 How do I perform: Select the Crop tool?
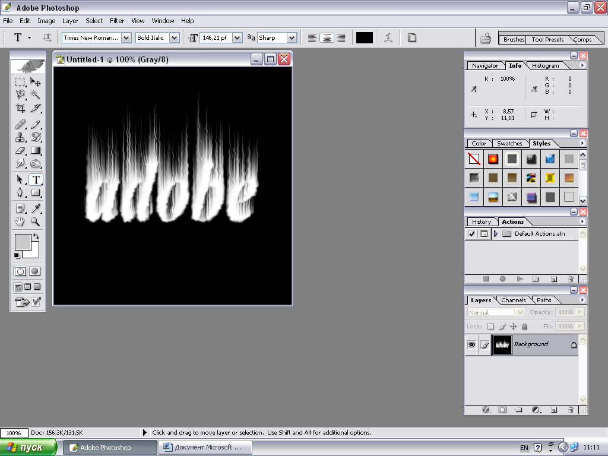coord(20,108)
